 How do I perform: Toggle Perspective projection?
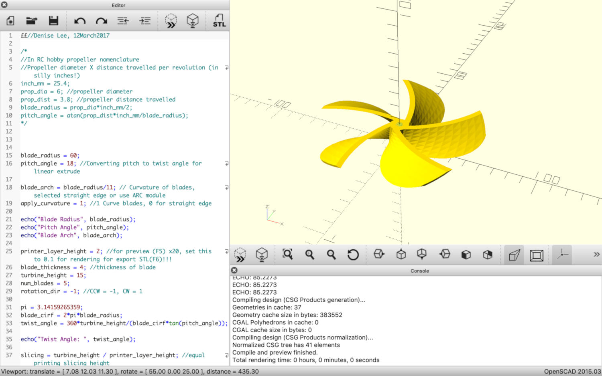(x=515, y=255)
